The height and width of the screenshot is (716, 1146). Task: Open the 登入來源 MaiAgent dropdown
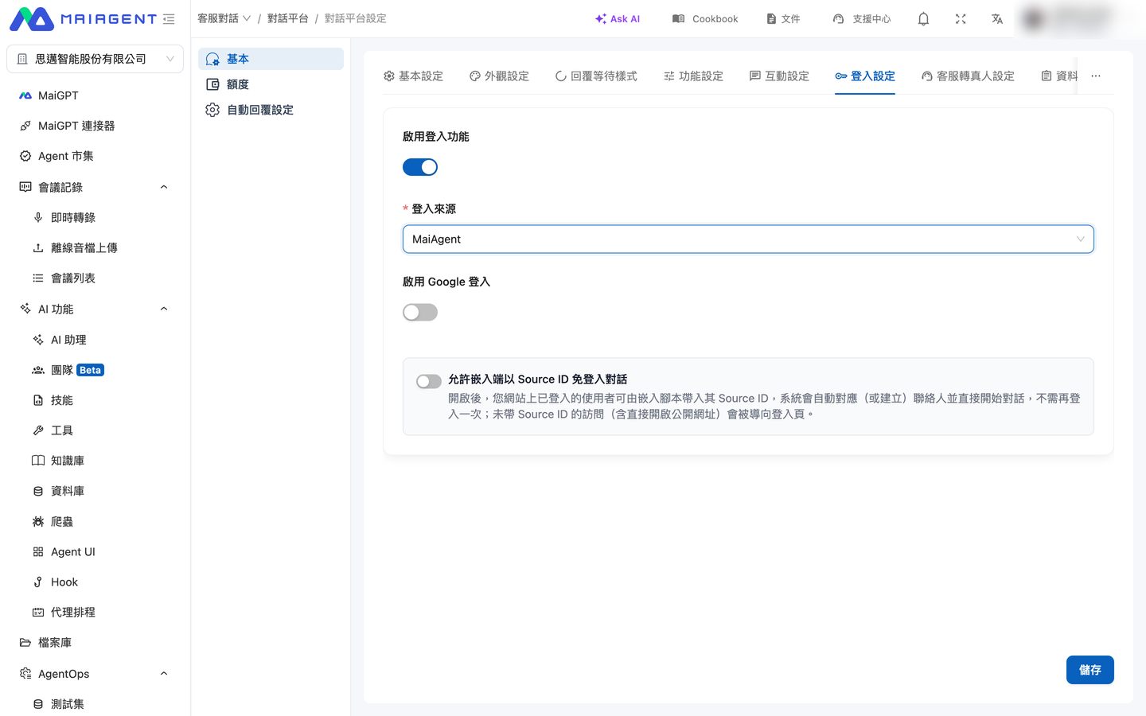(x=748, y=239)
